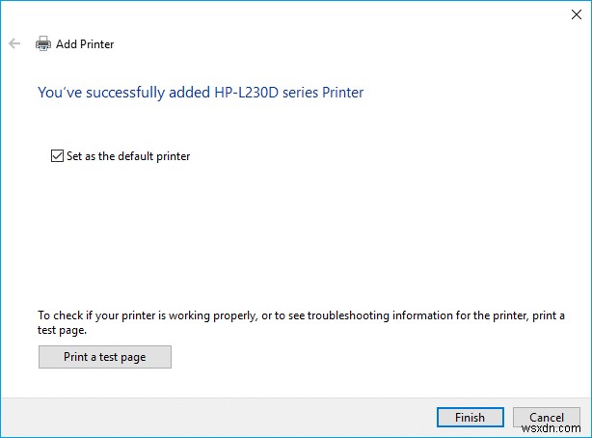Screen dimensions: 592x438
Task: Click the back arrow icon
Action: pyautogui.click(x=14, y=44)
